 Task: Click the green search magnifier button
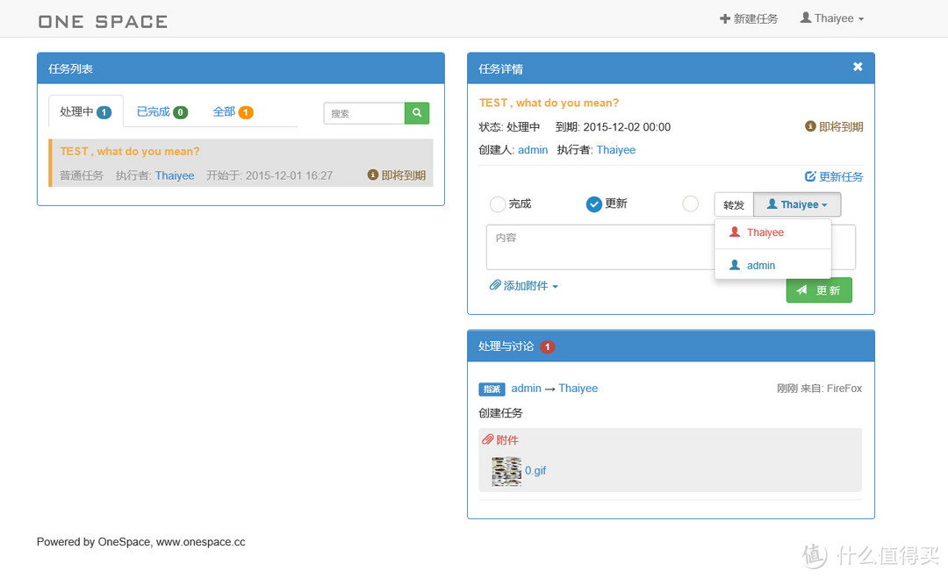click(x=417, y=113)
